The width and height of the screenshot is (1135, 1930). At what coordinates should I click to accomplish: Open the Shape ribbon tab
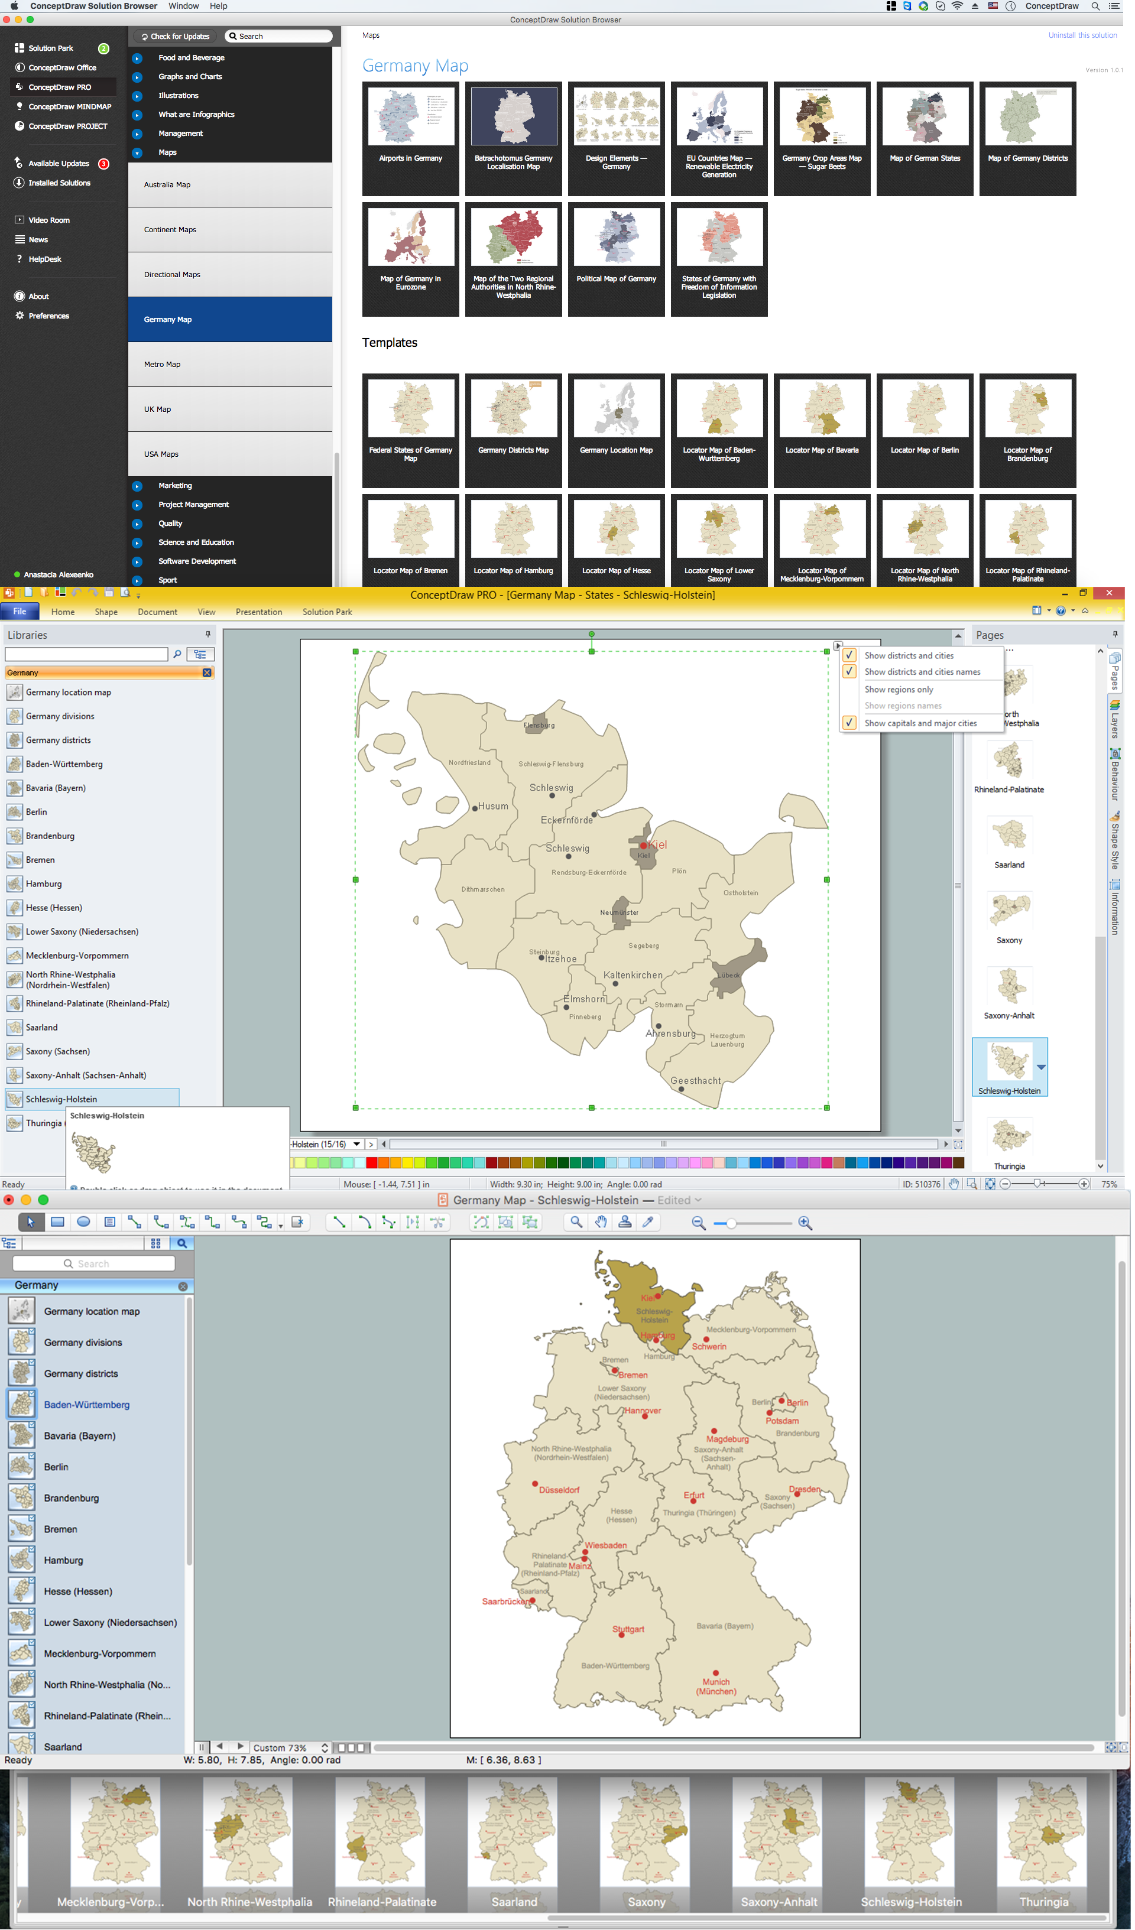[106, 612]
